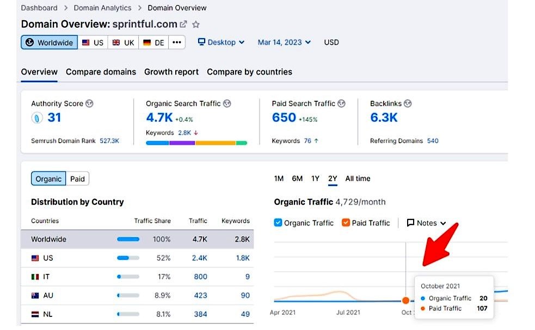This screenshot has height=330, width=535.
Task: Click the UK flag icon in database bar
Action: point(116,42)
